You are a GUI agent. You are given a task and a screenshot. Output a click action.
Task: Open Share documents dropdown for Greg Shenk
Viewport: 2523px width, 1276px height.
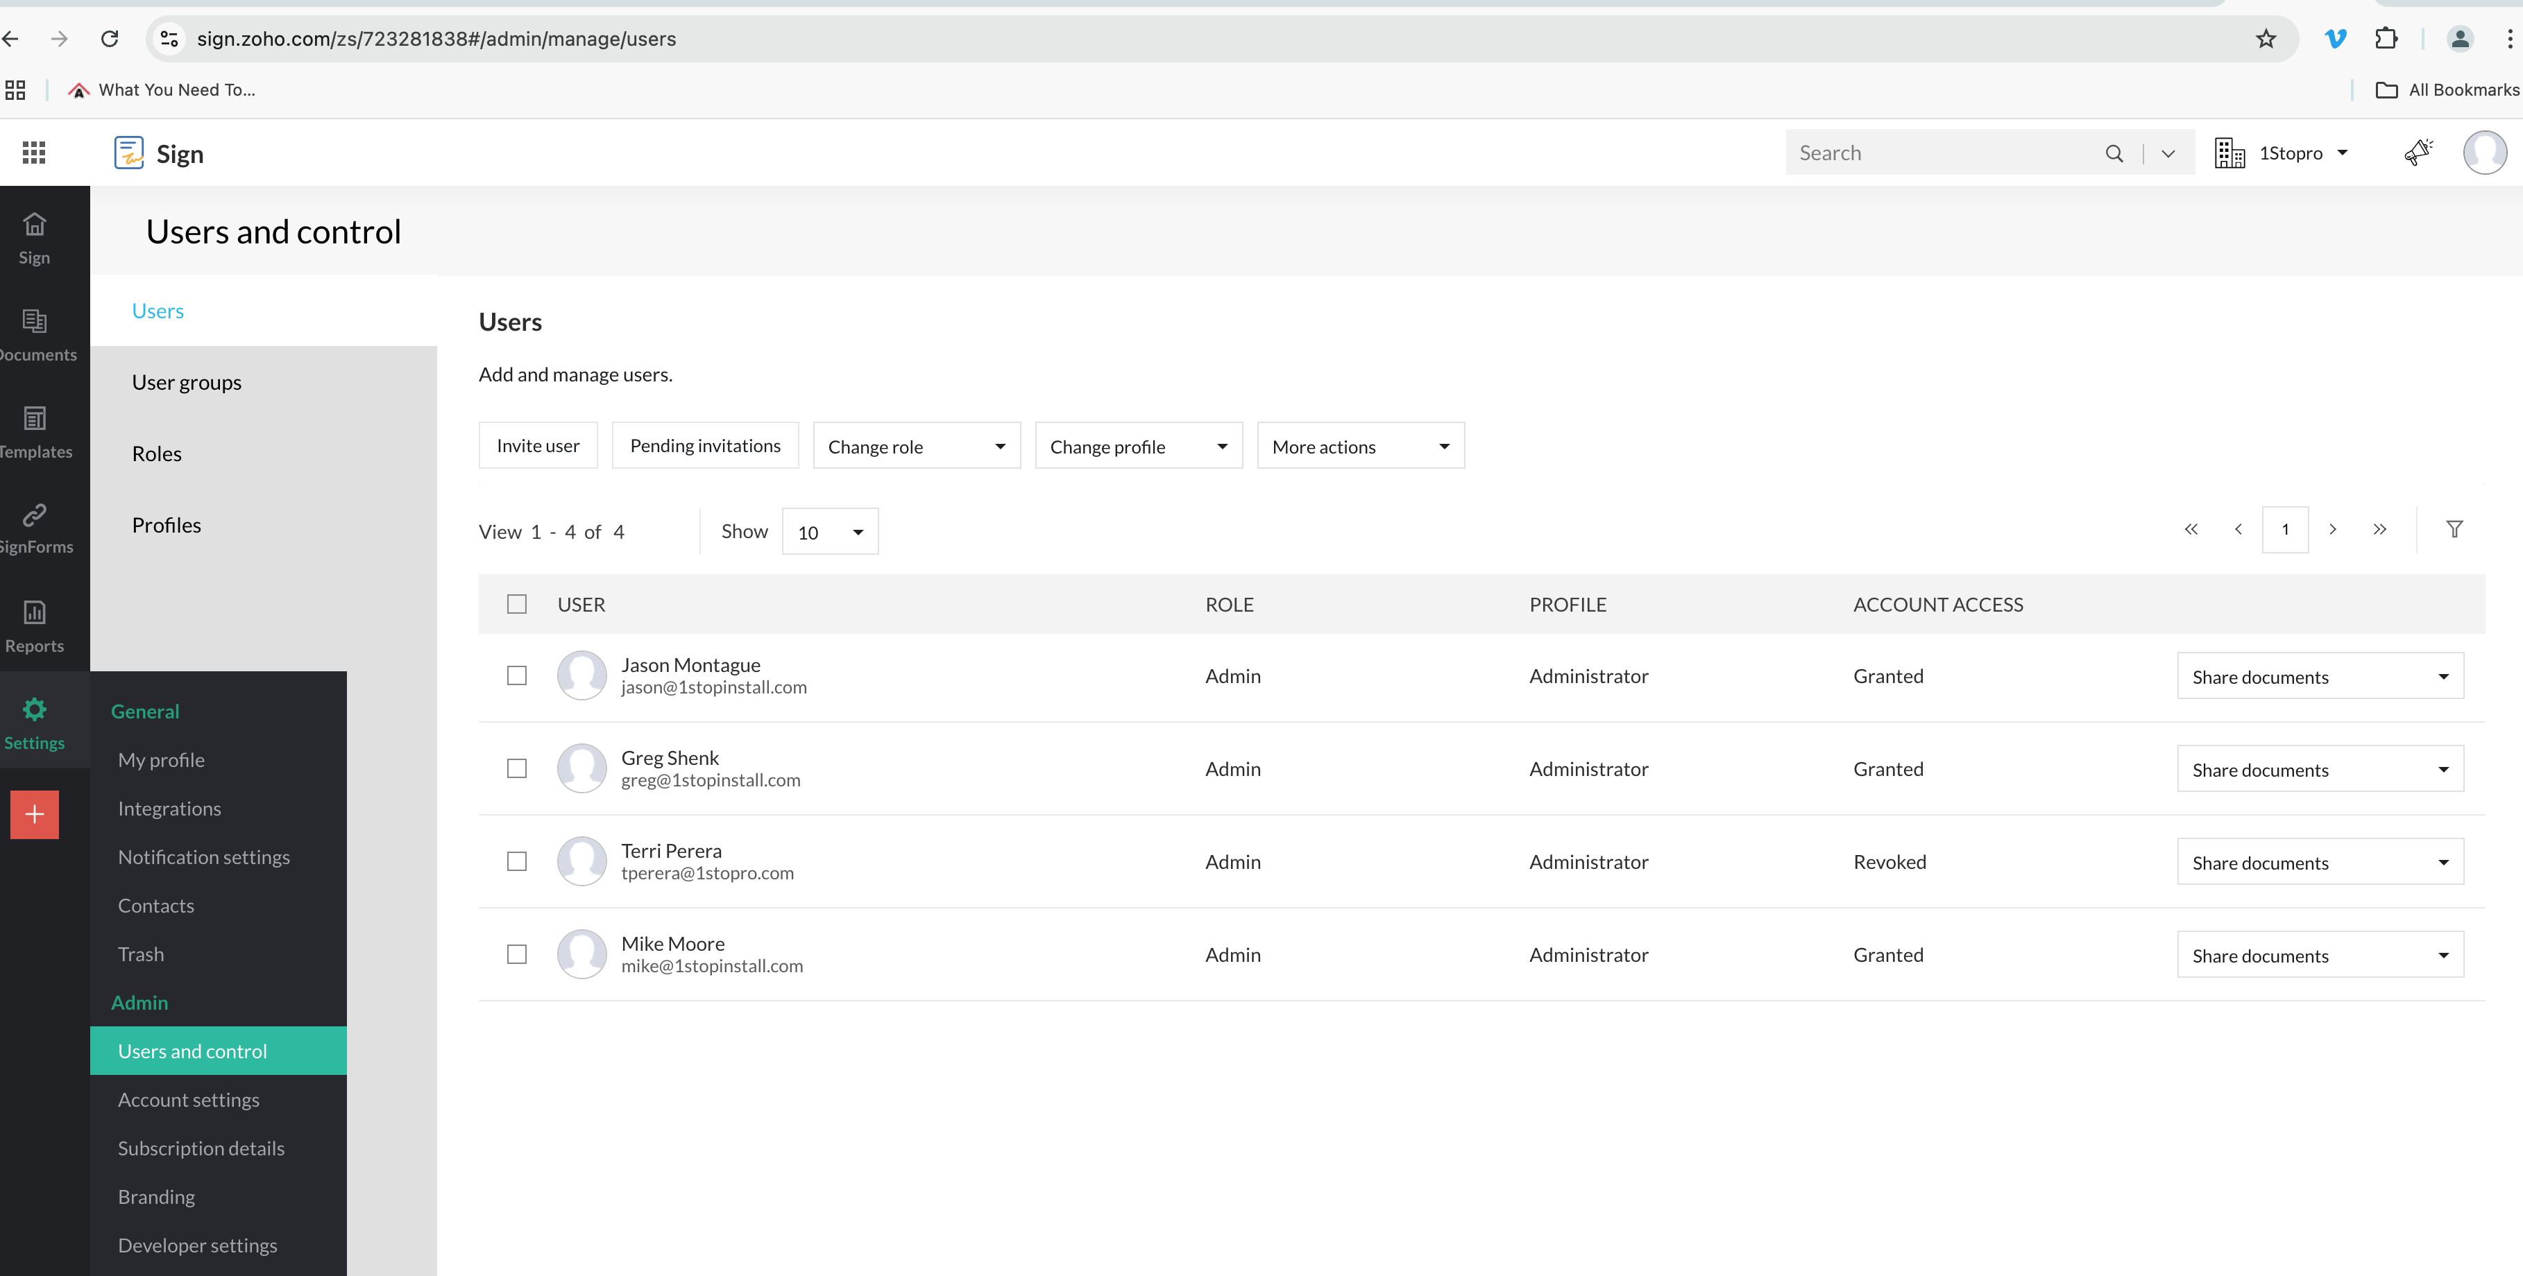point(2319,770)
